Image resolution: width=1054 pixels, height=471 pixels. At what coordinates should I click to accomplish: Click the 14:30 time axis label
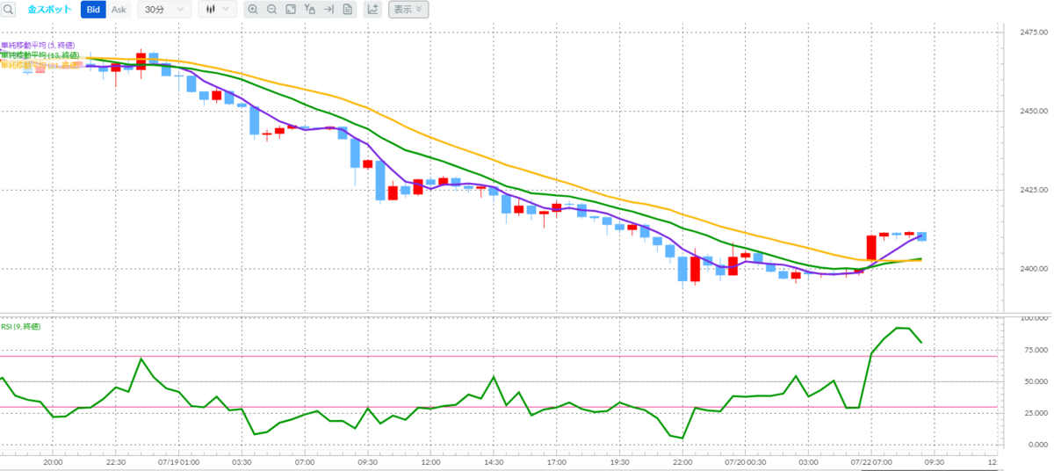click(x=495, y=461)
